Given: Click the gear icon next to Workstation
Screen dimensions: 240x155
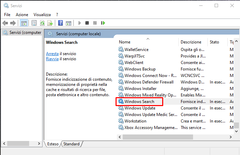Looking at the screenshot, I should pos(121,121).
